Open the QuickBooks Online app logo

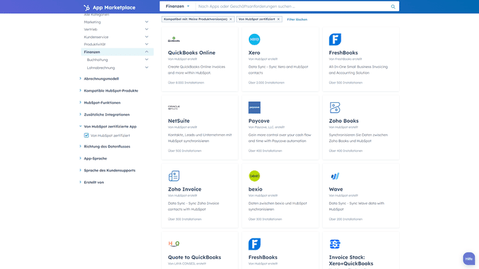(x=174, y=39)
